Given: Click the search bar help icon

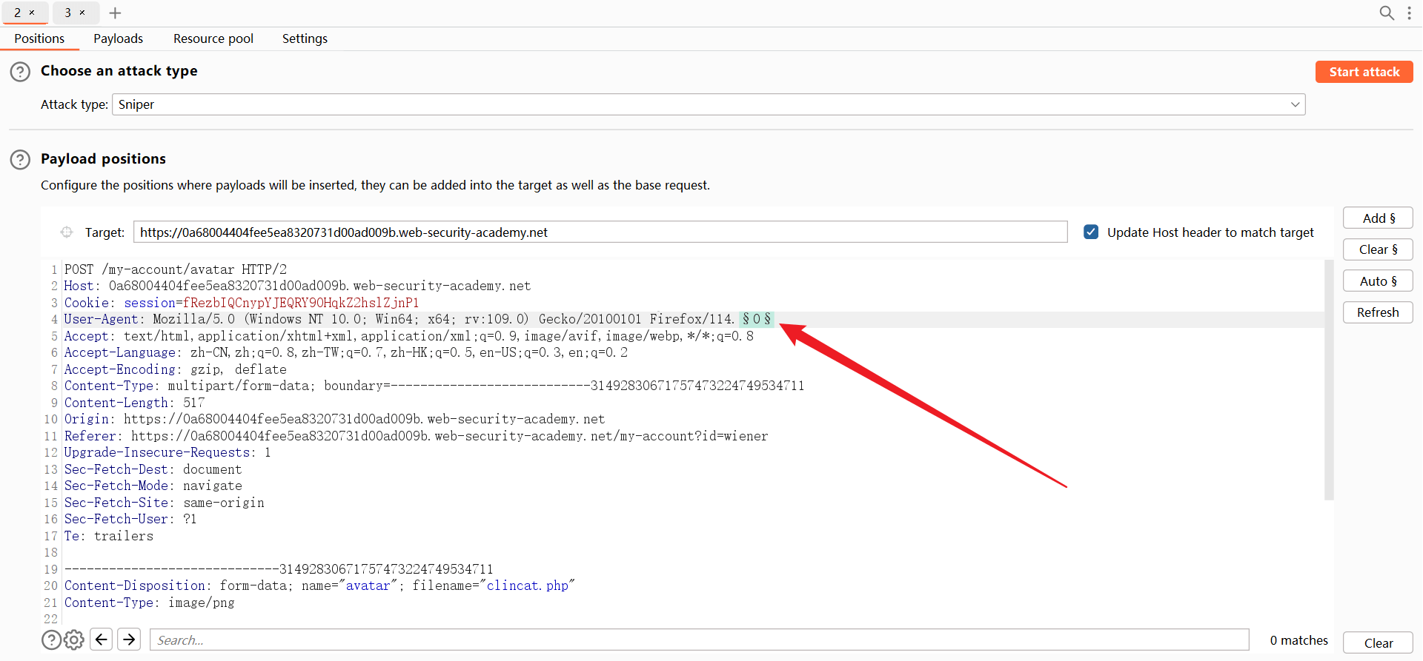Looking at the screenshot, I should tap(51, 640).
